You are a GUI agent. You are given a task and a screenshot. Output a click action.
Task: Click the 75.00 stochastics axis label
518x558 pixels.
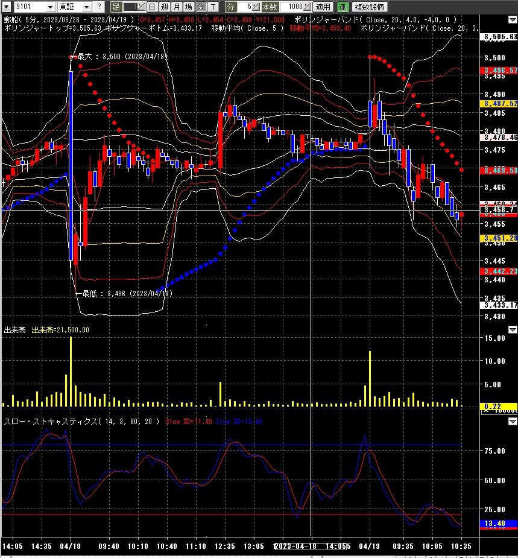point(495,451)
